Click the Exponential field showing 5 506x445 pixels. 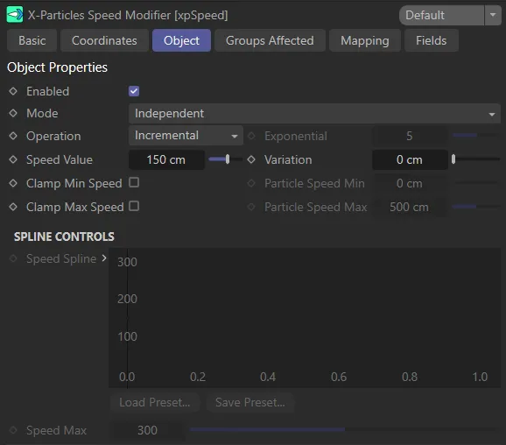pos(410,136)
